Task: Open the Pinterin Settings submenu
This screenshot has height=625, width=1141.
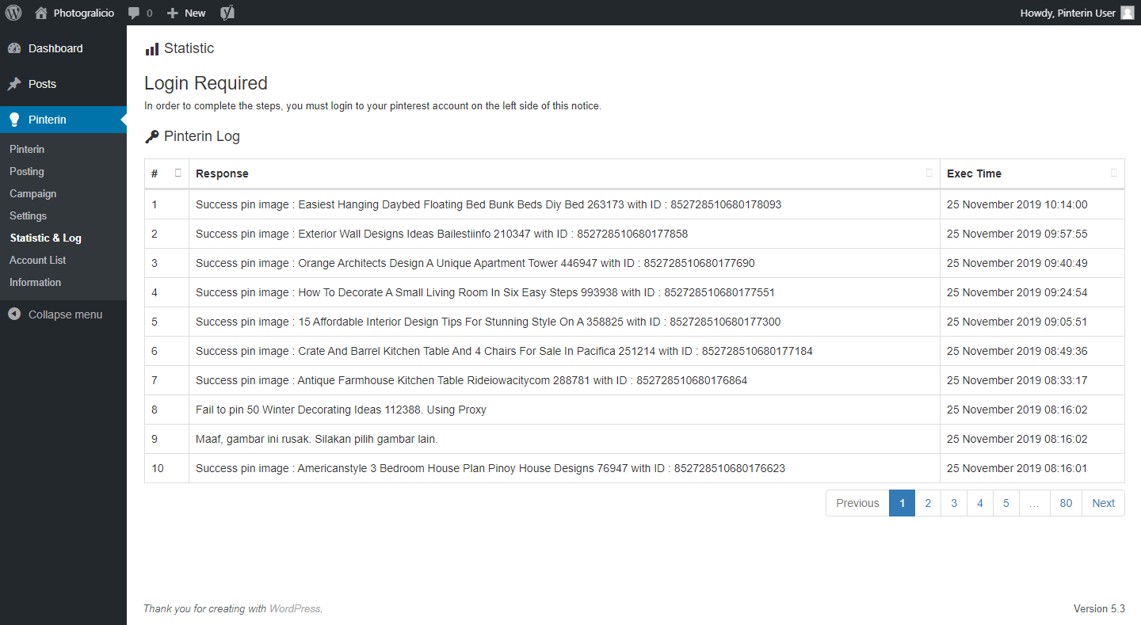Action: pyautogui.click(x=29, y=215)
